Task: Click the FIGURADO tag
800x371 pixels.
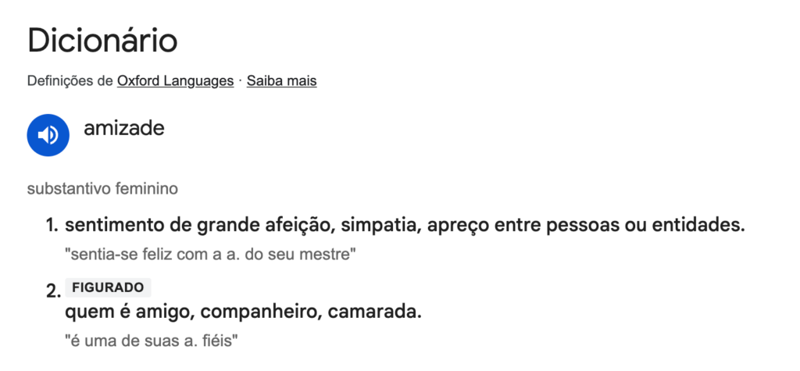Action: click(108, 287)
